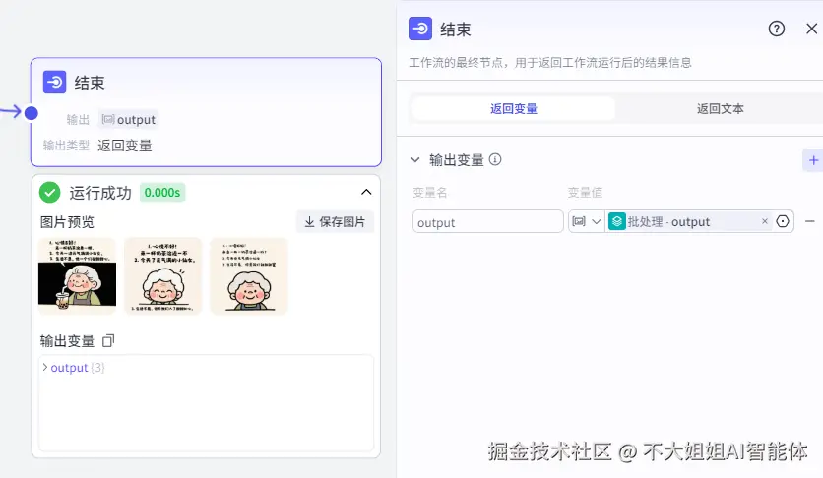Click the End node icon on canvas card
This screenshot has height=478, width=823.
(x=54, y=83)
